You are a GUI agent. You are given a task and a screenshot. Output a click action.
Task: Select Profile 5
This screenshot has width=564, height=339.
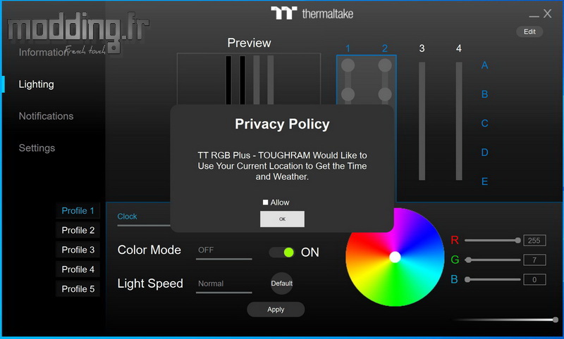[x=78, y=289]
